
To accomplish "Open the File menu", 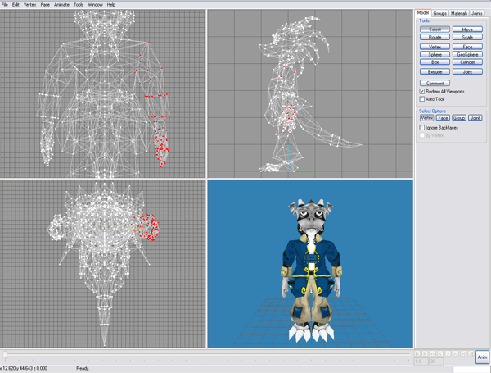I will pos(5,5).
